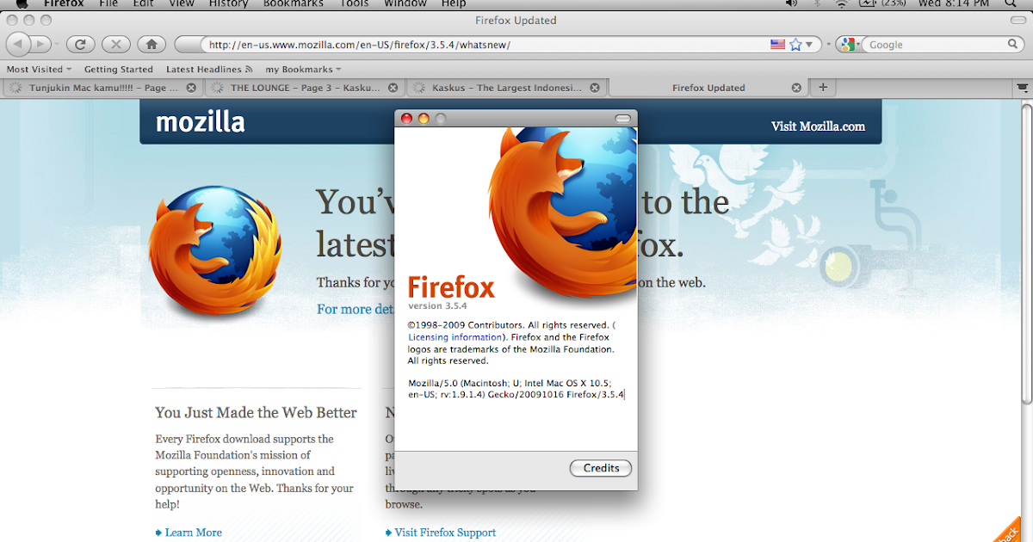Close the About Firefox dialog
1033x542 pixels.
coord(407,119)
